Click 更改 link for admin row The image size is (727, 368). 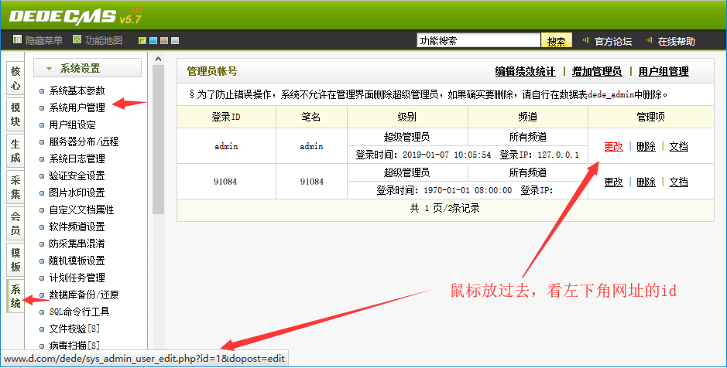tap(613, 146)
